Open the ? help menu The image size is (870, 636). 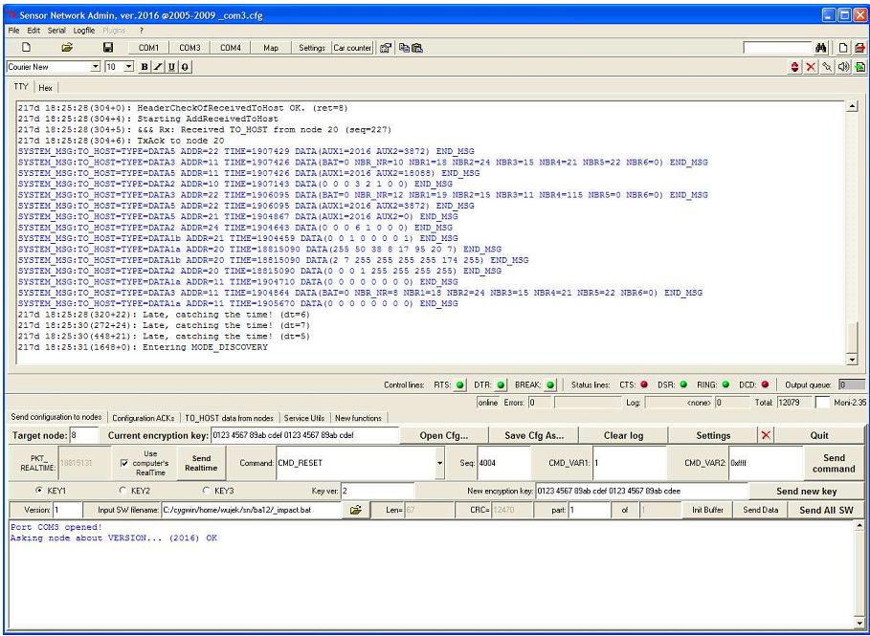tap(142, 31)
